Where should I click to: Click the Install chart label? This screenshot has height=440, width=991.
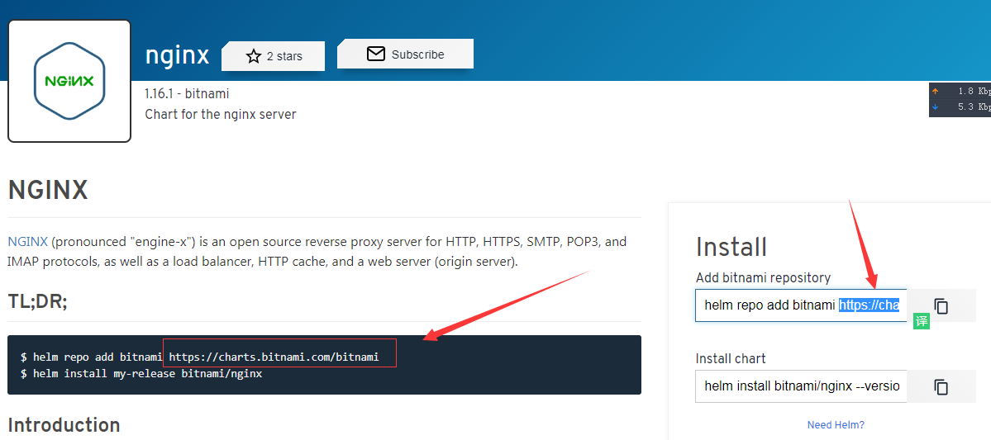pyautogui.click(x=731, y=358)
